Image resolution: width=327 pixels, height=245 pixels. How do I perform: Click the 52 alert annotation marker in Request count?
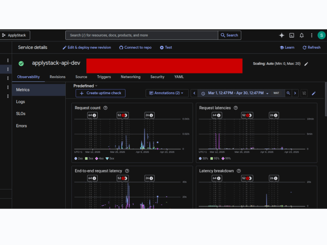pyautogui.click(x=122, y=115)
